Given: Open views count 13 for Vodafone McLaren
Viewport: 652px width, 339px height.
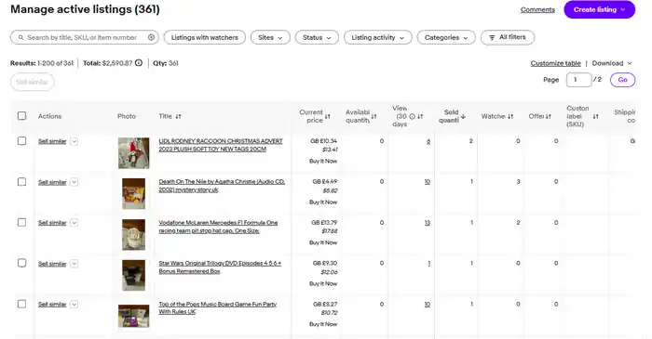Looking at the screenshot, I should tap(427, 223).
